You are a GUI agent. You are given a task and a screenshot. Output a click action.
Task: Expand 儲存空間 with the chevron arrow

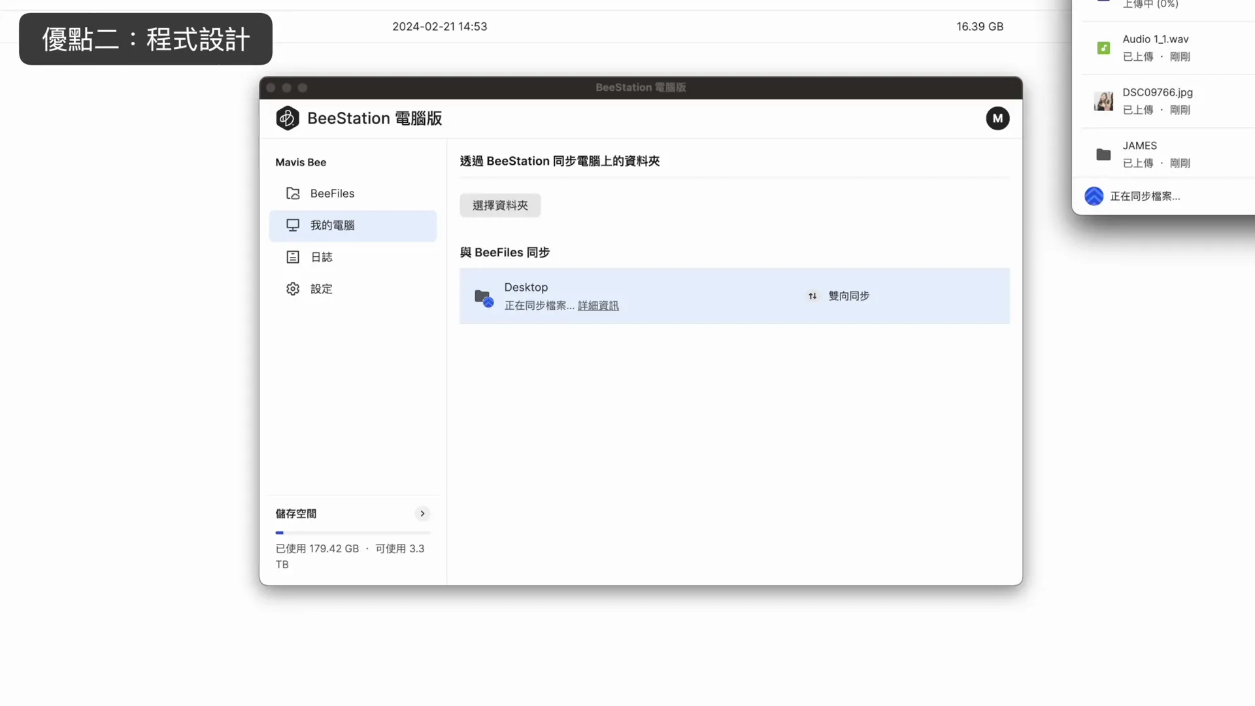pyautogui.click(x=422, y=514)
